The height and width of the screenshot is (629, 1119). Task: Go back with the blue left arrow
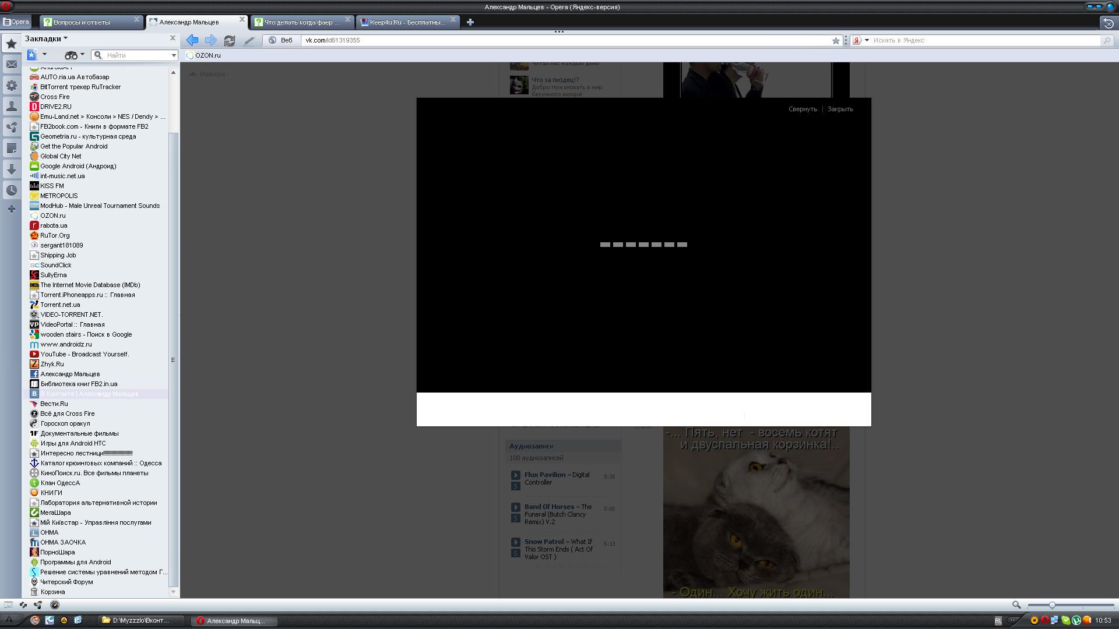192,40
